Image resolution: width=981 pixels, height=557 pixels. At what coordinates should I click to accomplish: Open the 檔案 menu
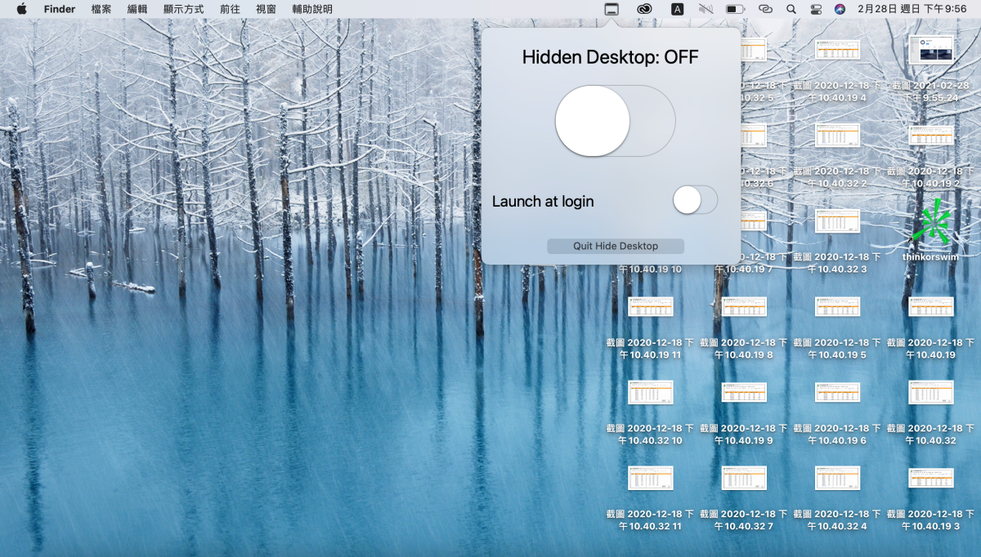101,9
